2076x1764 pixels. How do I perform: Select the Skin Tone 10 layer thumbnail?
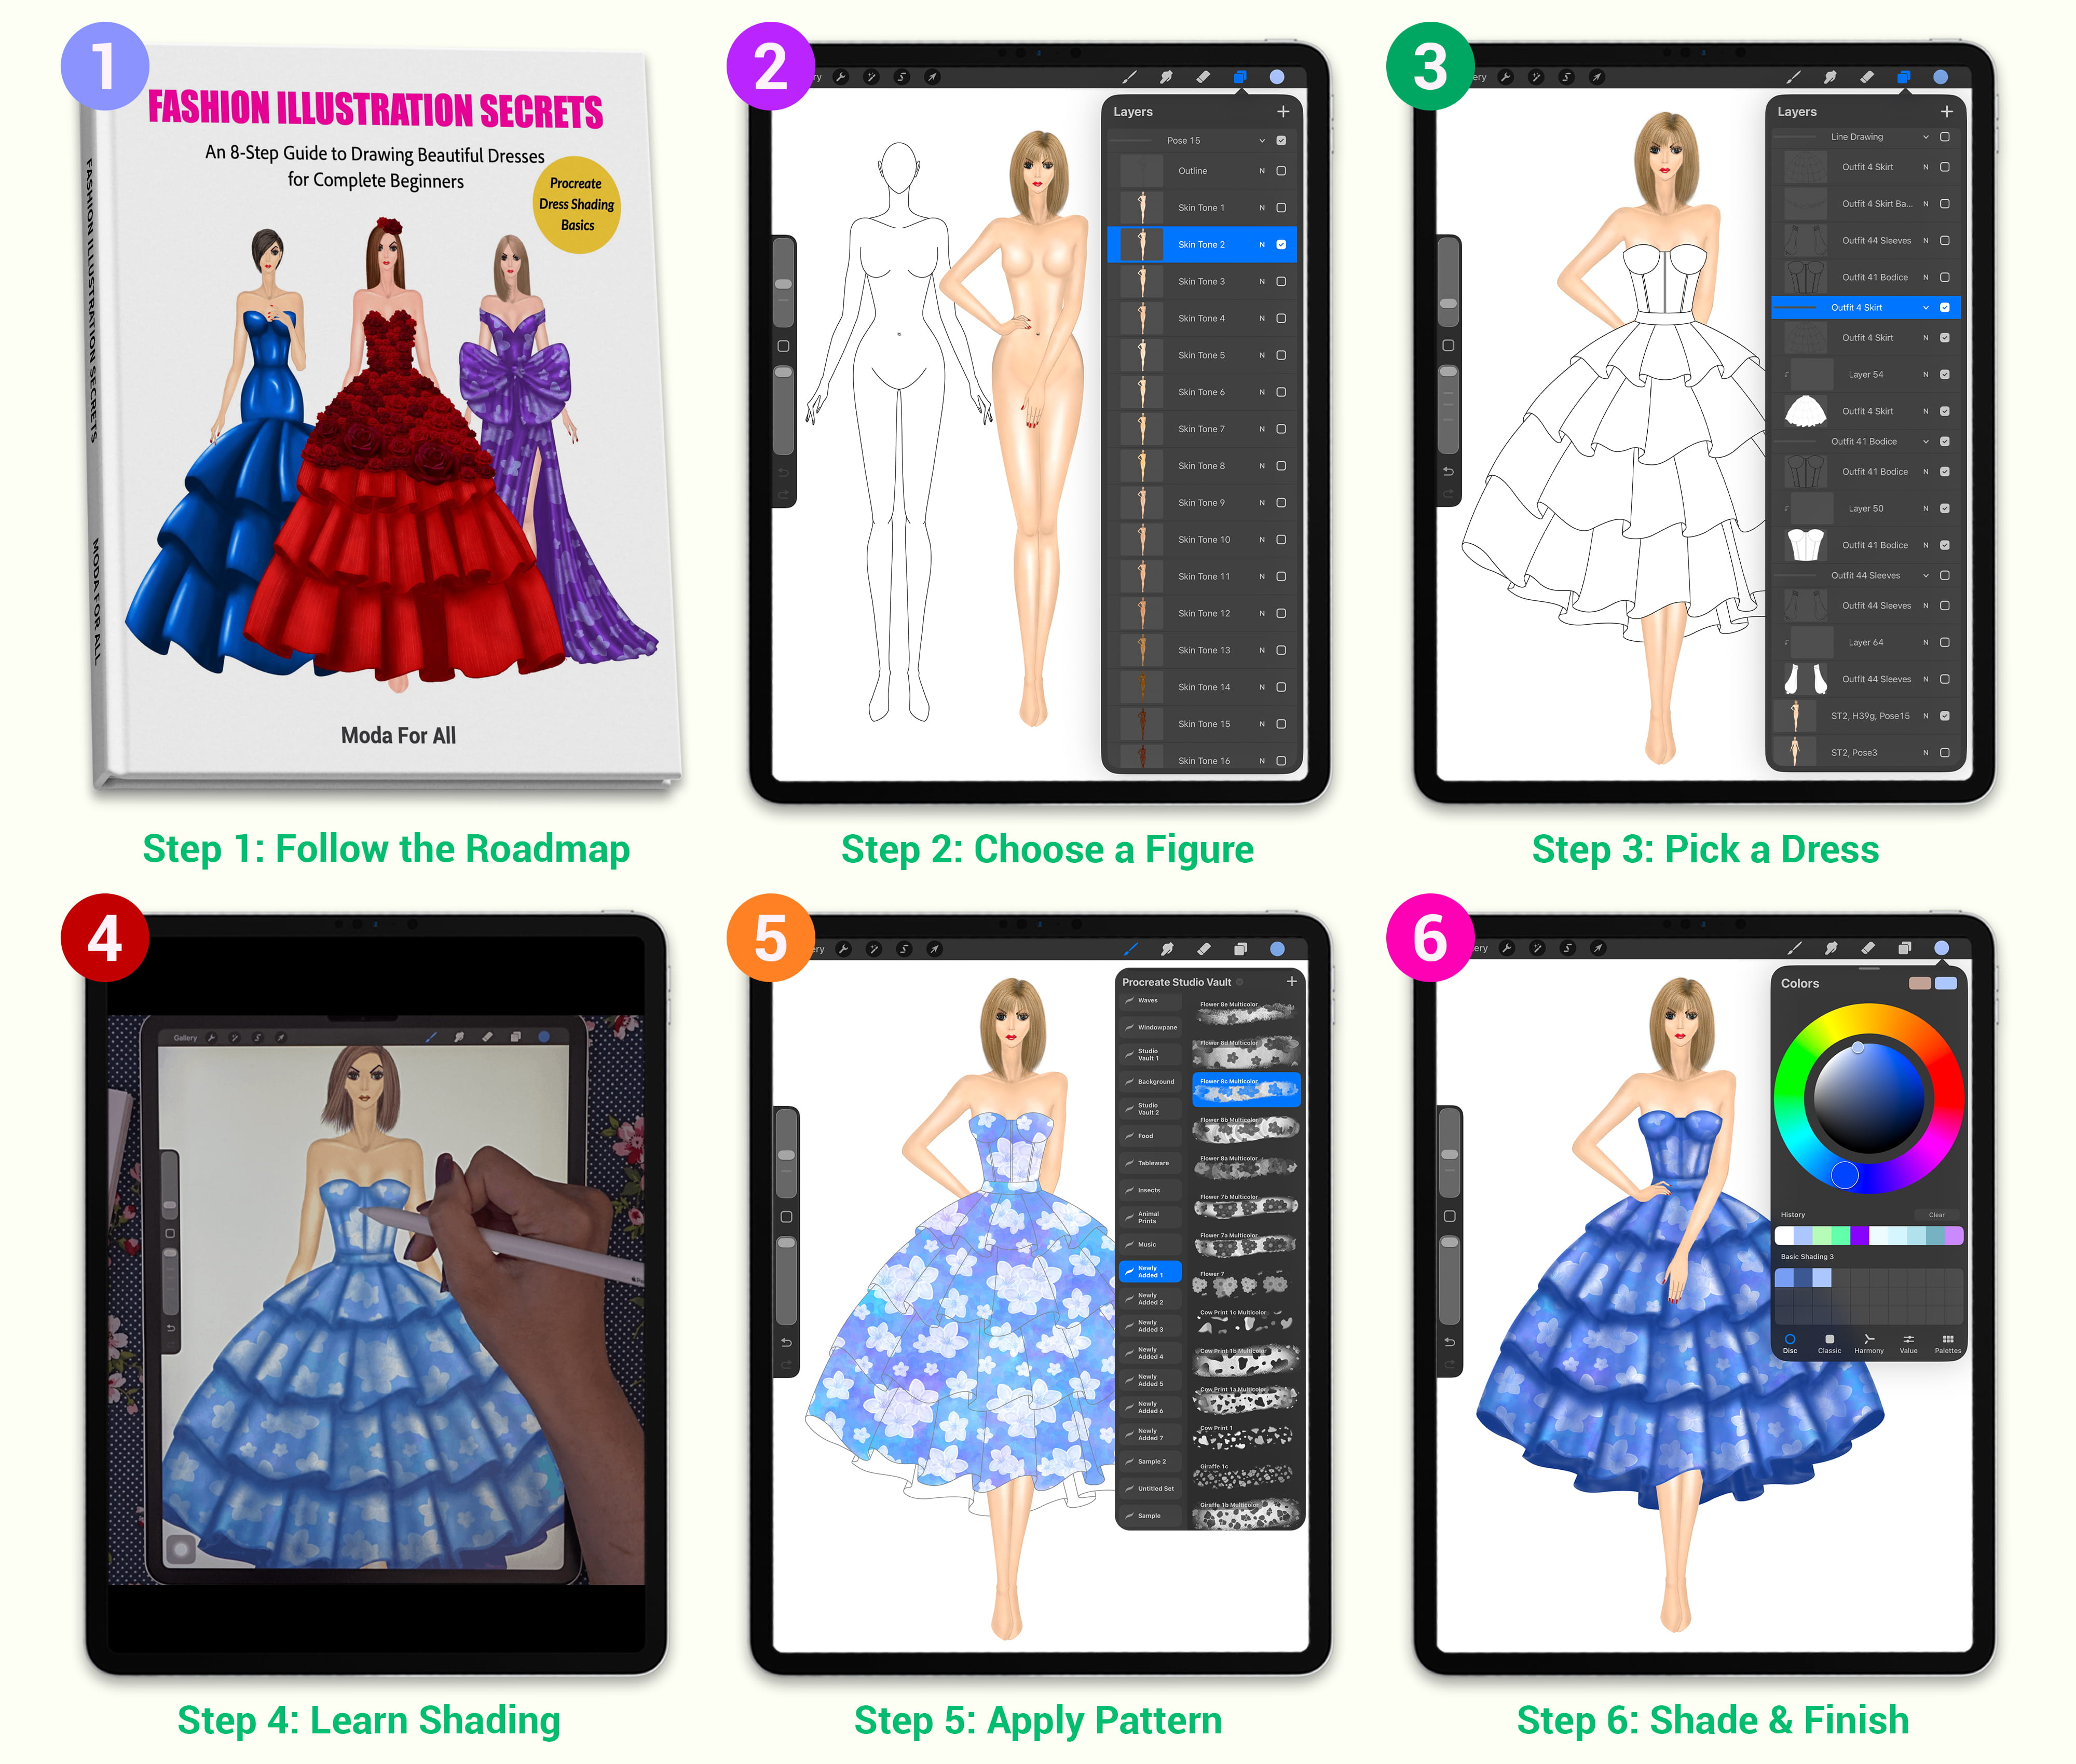tap(1142, 540)
